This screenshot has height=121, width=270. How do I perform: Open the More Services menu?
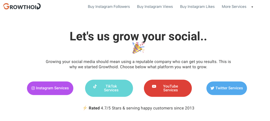234,7
